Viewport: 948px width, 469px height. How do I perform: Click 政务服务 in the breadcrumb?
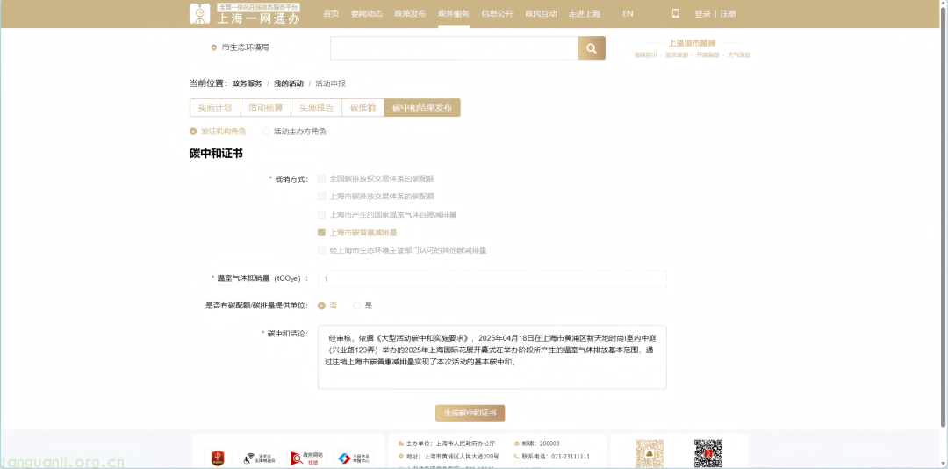point(248,83)
